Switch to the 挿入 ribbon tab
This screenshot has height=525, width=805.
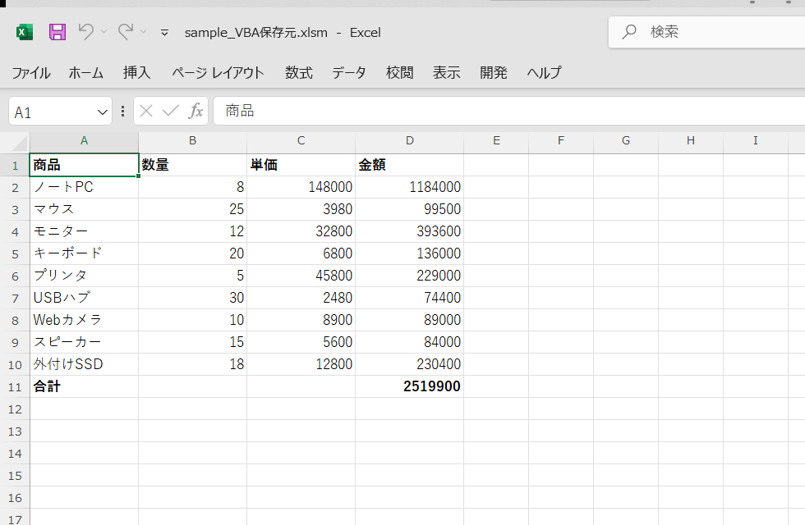136,73
